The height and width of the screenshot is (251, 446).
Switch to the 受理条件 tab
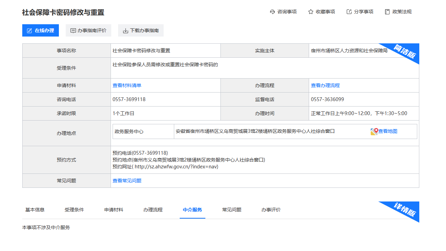click(x=74, y=210)
